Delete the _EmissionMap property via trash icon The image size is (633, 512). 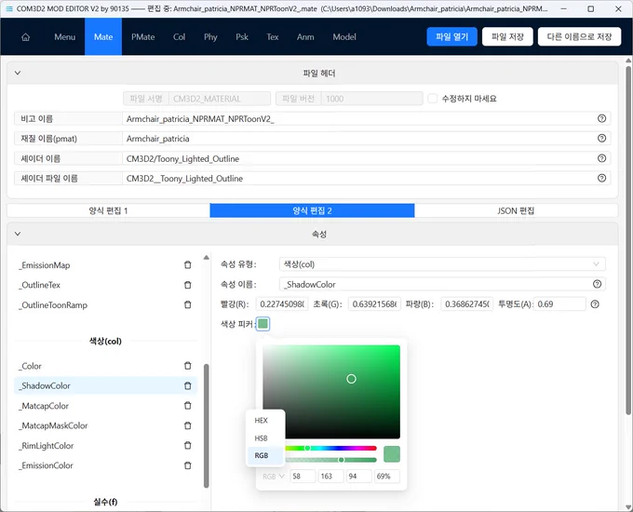tap(188, 265)
